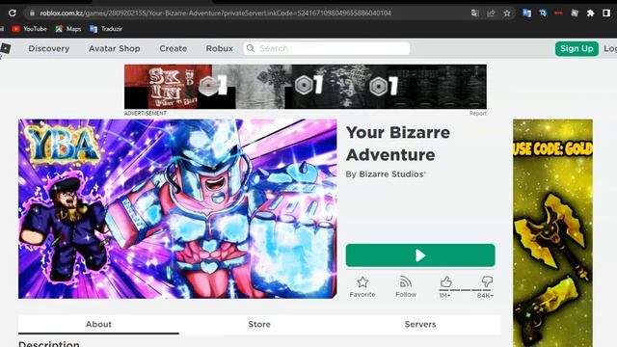Screen dimensions: 617x347
Task: Switch to the Store tab
Action: click(259, 324)
